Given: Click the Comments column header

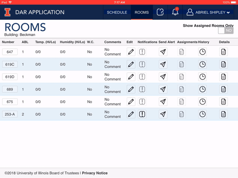Looking at the screenshot, I should [x=113, y=42].
